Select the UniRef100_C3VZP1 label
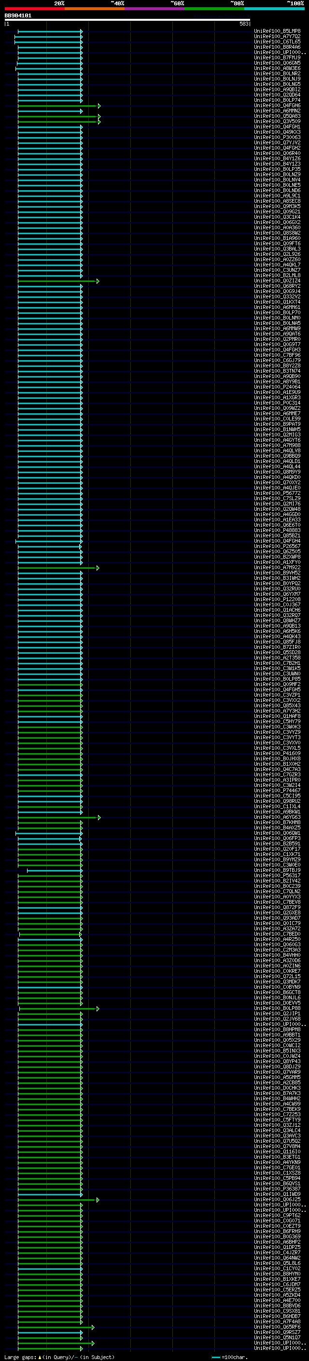Image resolution: width=309 pixels, height=1361 pixels. 277,695
